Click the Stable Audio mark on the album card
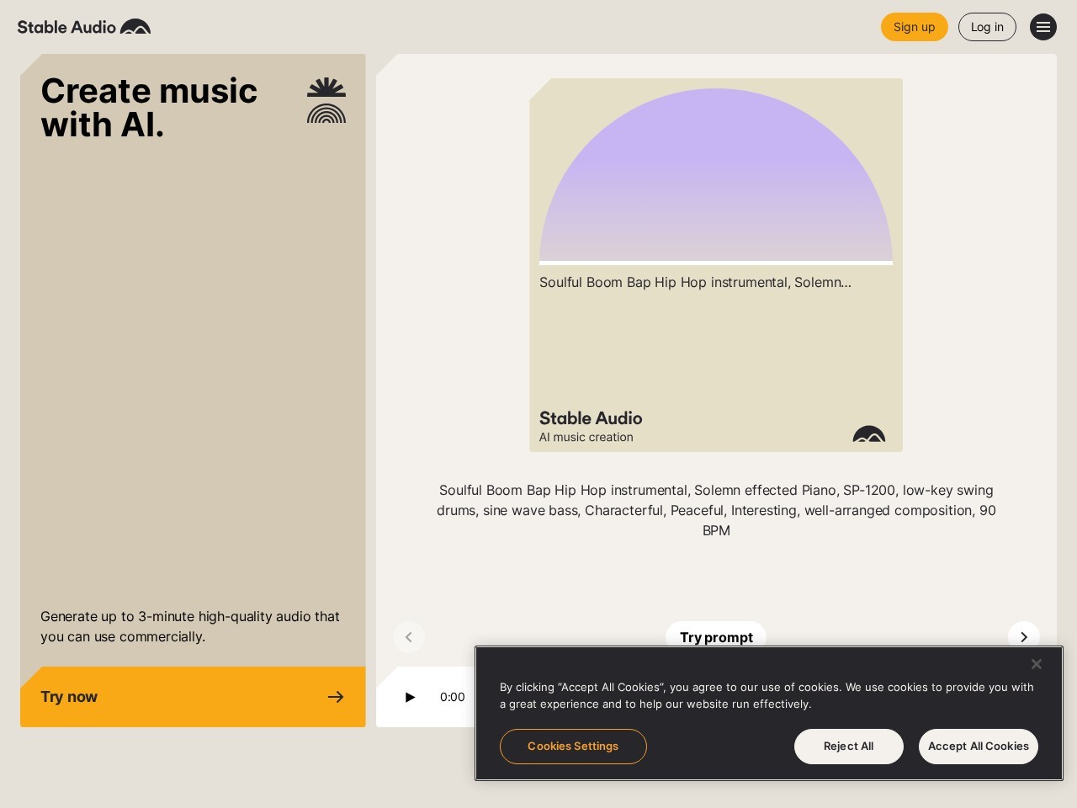1077x808 pixels. click(868, 434)
